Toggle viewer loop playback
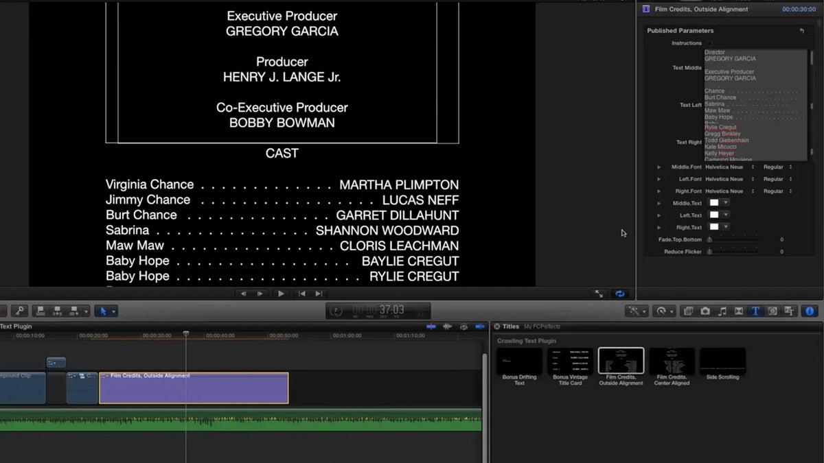 (620, 294)
